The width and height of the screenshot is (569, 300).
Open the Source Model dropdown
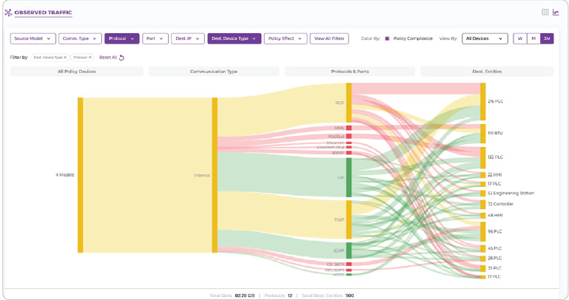33,38
